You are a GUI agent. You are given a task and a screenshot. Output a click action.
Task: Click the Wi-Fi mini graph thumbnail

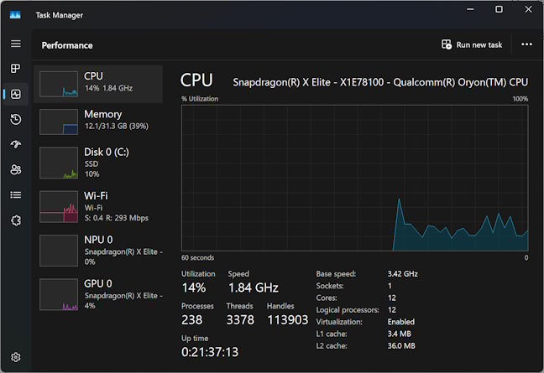pos(59,207)
